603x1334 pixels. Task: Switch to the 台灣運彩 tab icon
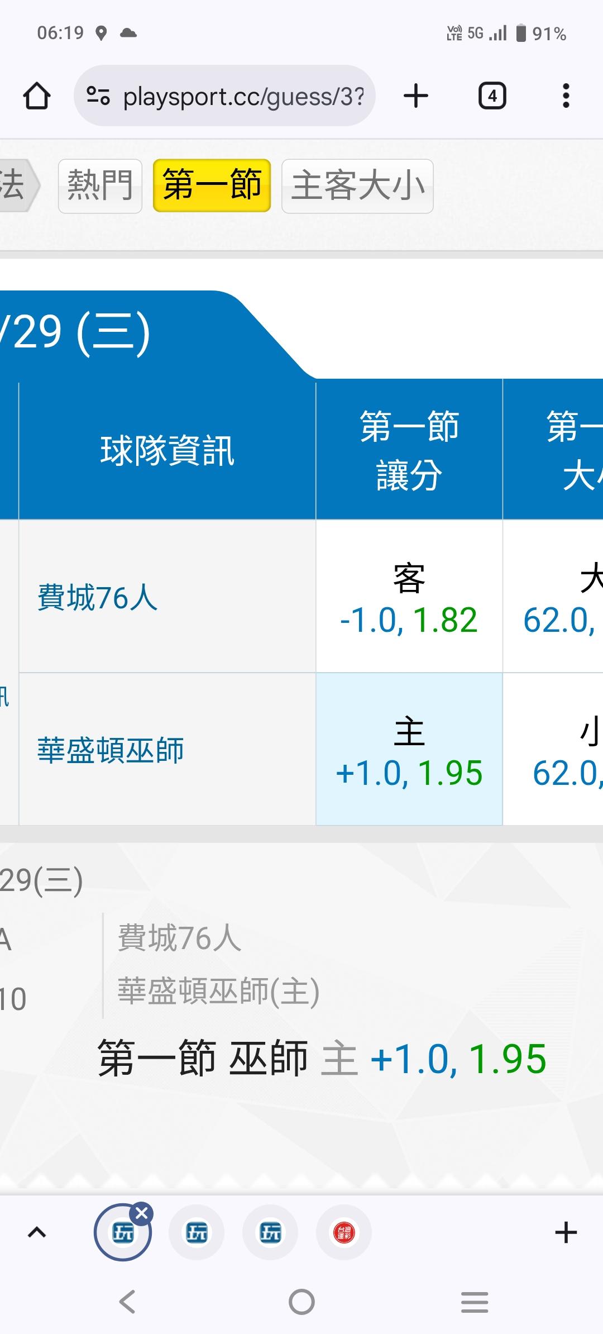344,1232
